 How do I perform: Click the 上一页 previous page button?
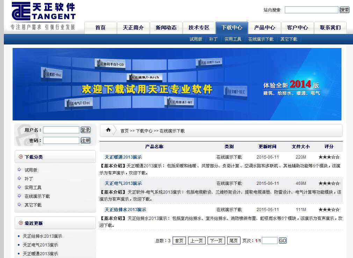click(x=196, y=240)
